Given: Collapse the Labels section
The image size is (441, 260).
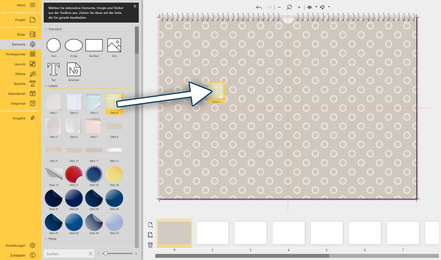Looking at the screenshot, I should (x=46, y=86).
